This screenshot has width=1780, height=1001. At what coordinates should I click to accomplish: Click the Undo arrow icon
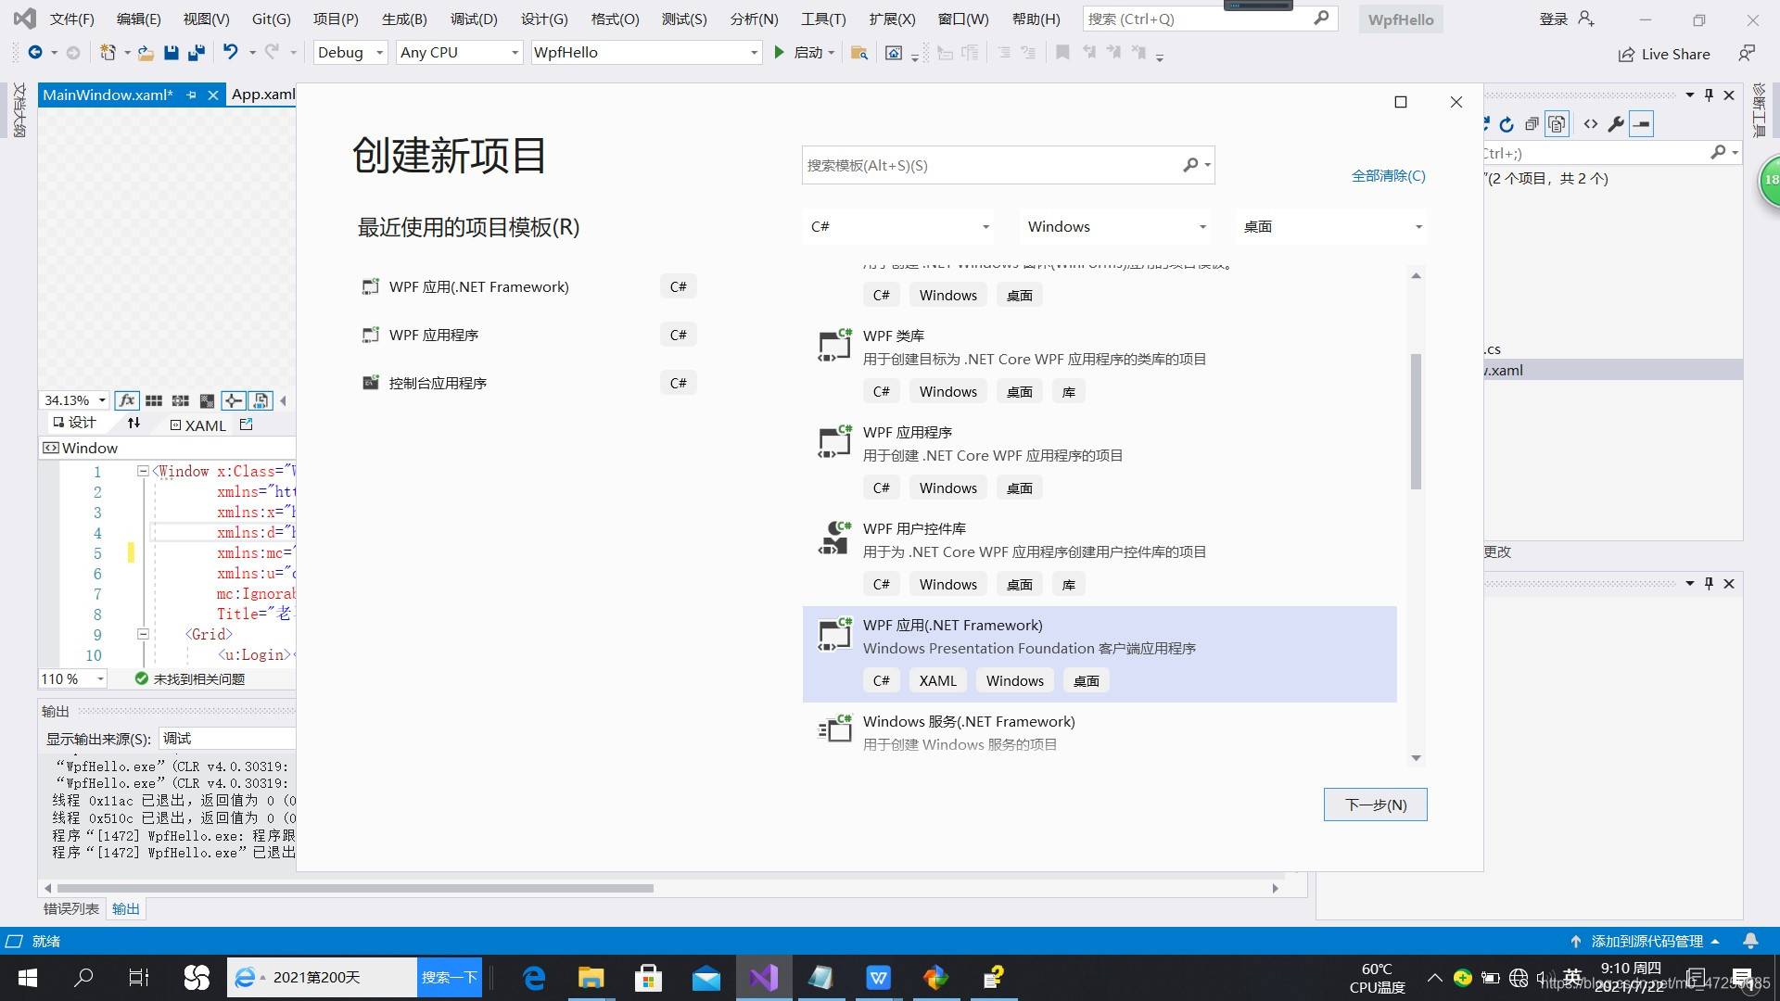[x=231, y=53]
